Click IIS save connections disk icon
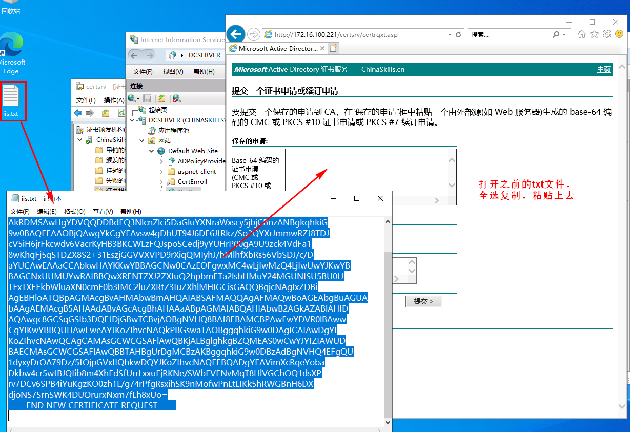Screen dimensions: 630x432 click(147, 98)
